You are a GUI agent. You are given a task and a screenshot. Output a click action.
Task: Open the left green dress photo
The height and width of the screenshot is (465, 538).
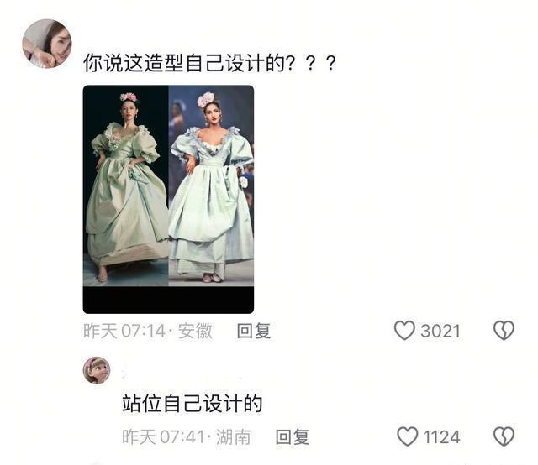126,185
